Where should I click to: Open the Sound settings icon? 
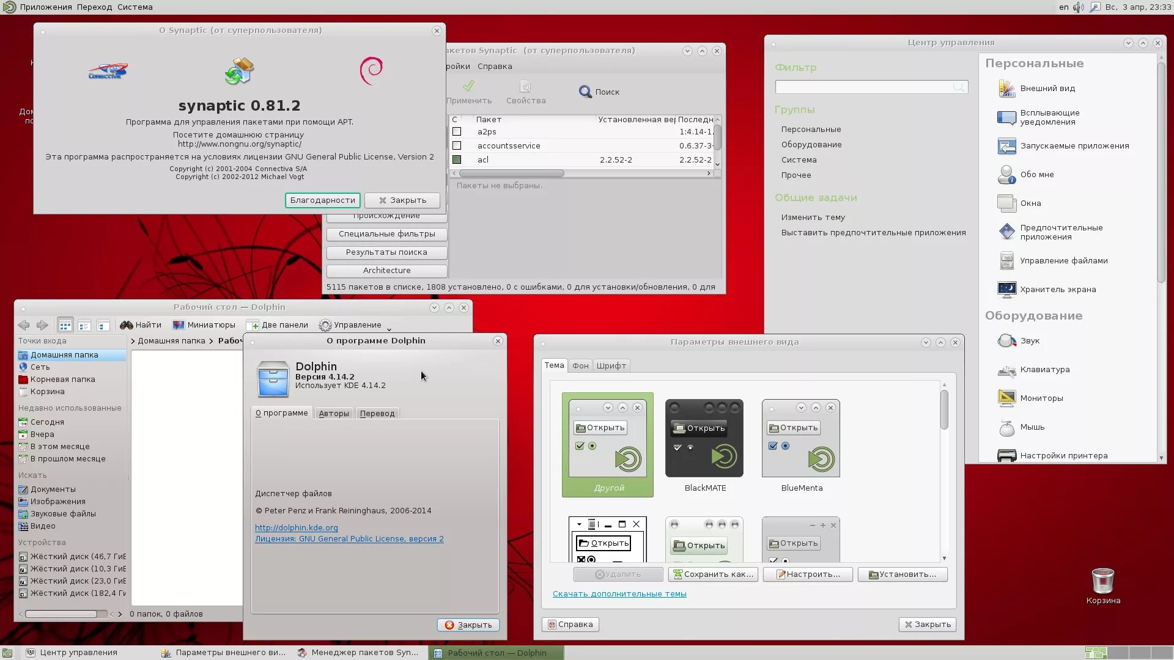(x=1006, y=341)
